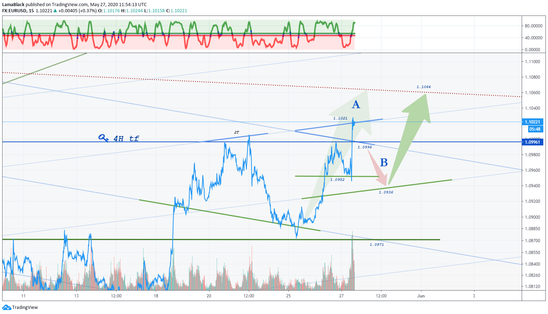Click the LamaBlack author name
Screen dimensions: 548x314
tap(13, 5)
